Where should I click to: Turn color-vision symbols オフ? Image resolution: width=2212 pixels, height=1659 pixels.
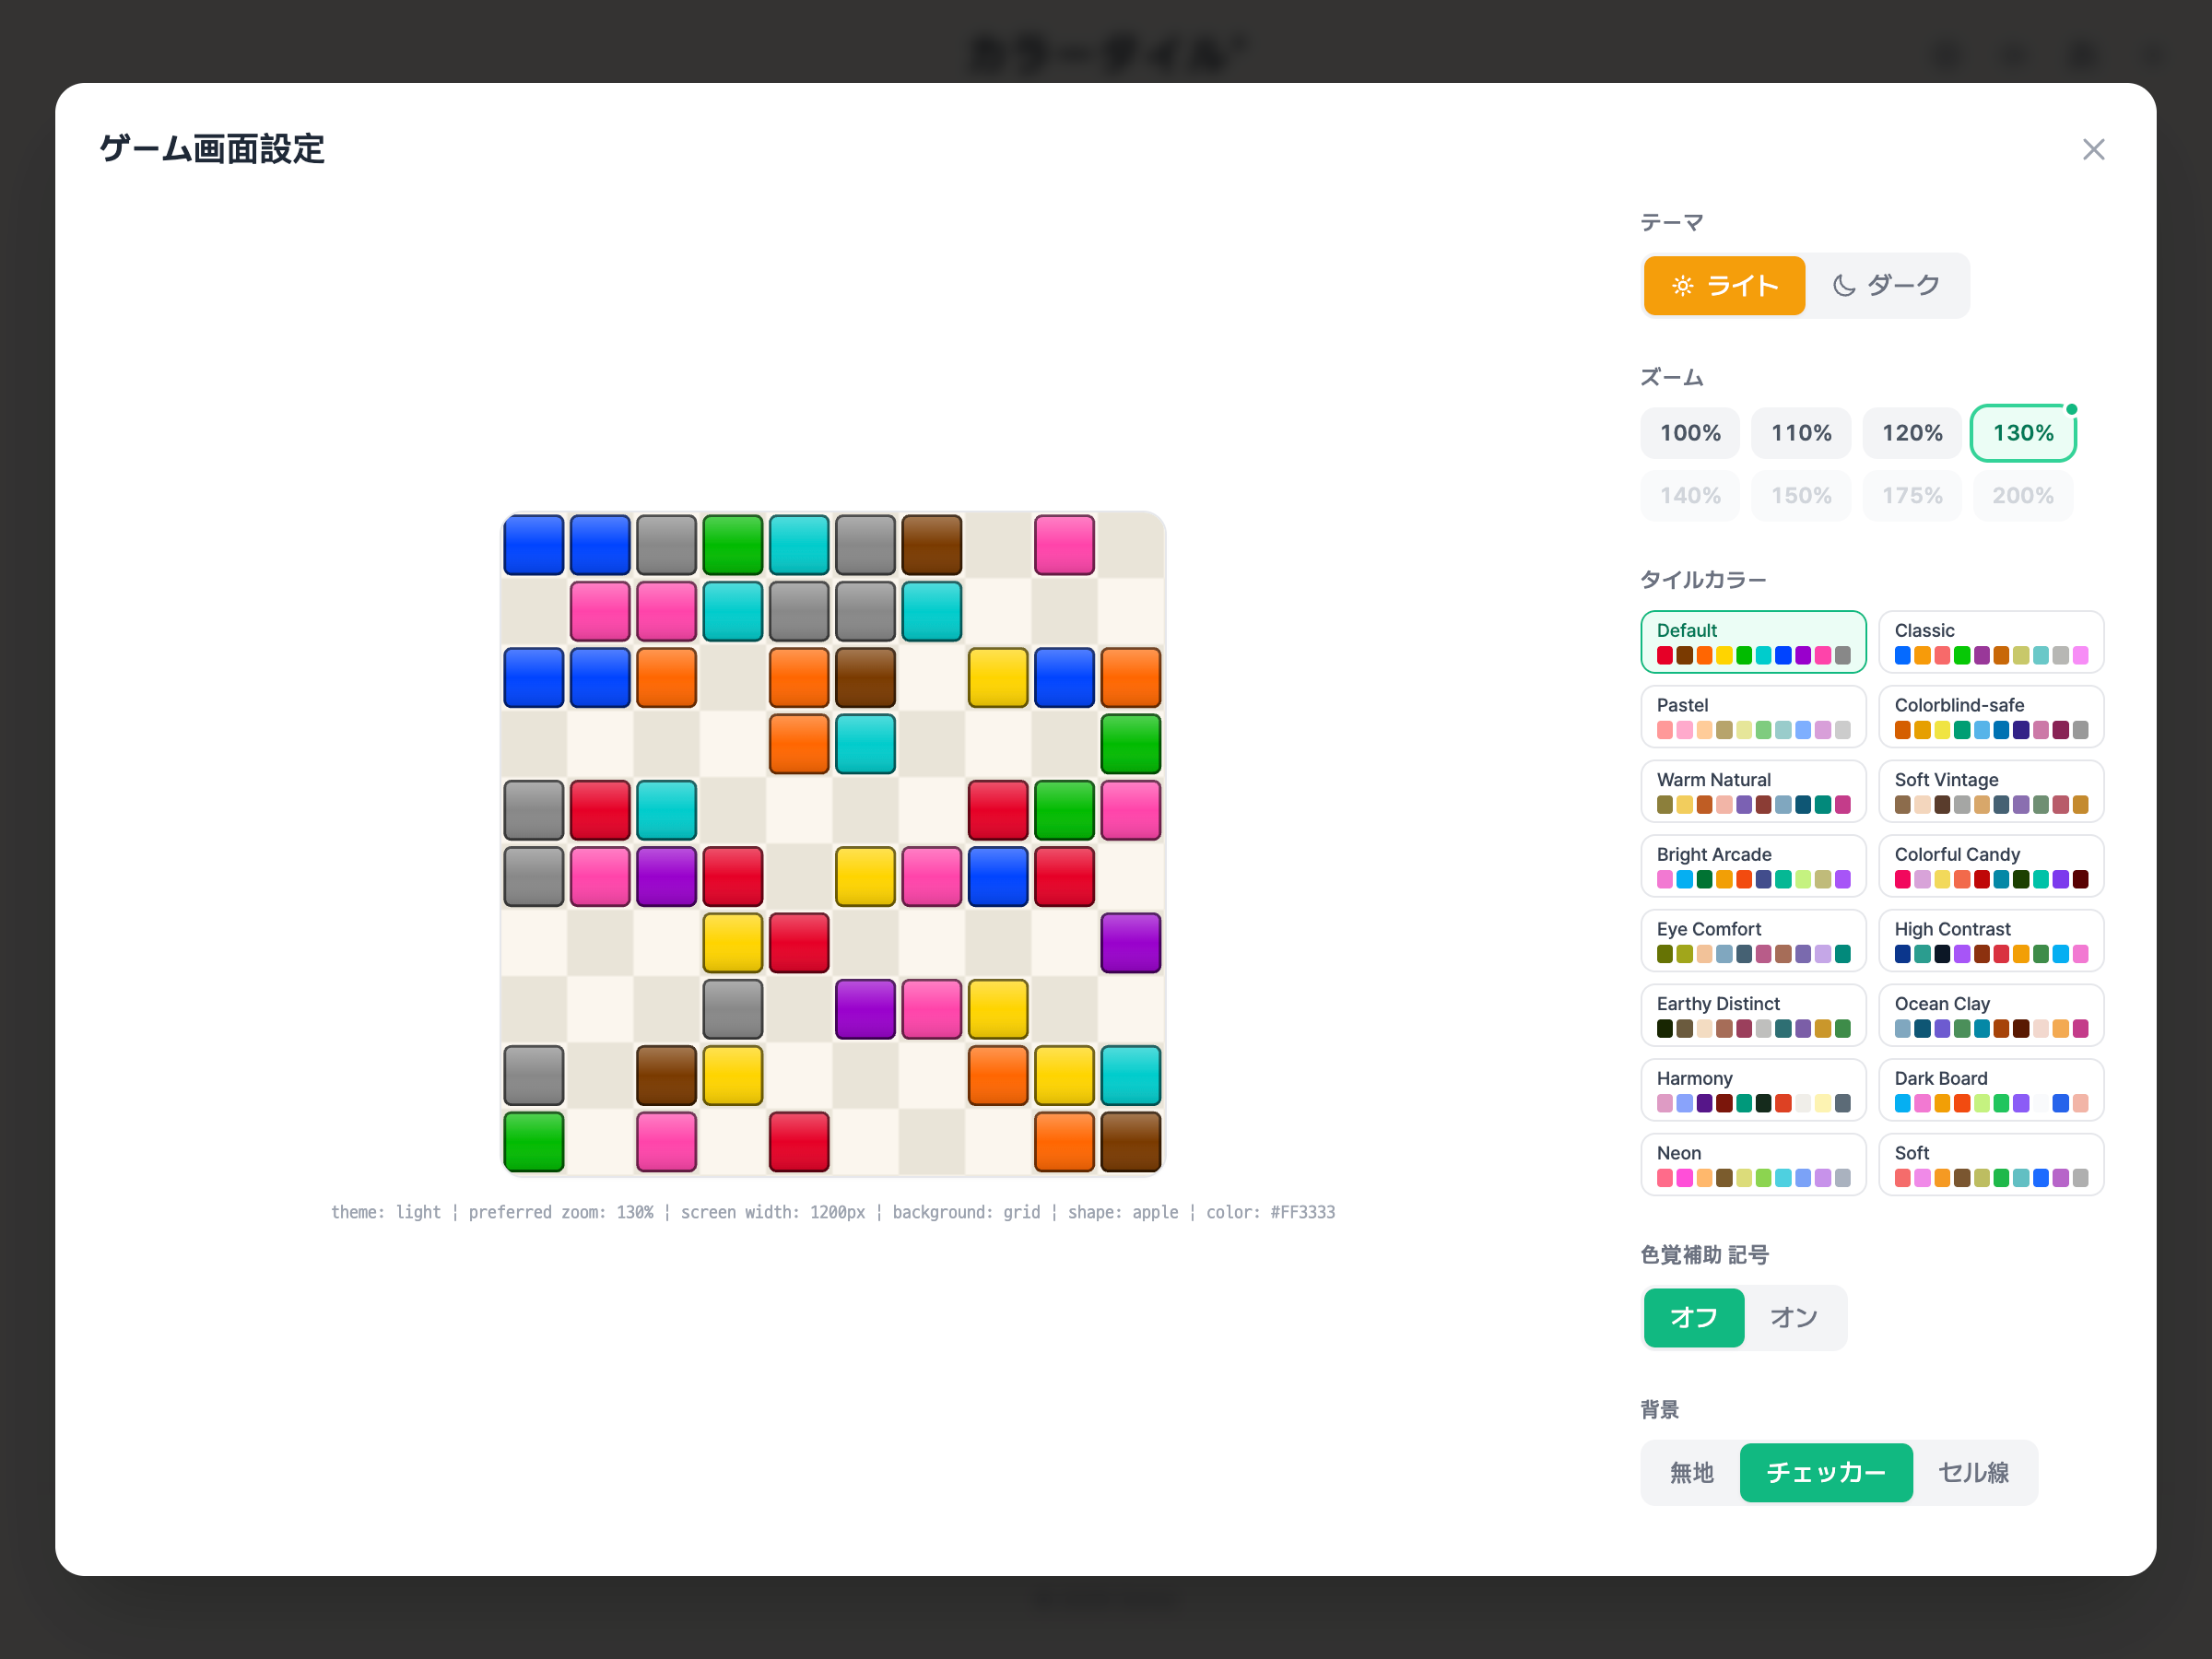click(1694, 1318)
